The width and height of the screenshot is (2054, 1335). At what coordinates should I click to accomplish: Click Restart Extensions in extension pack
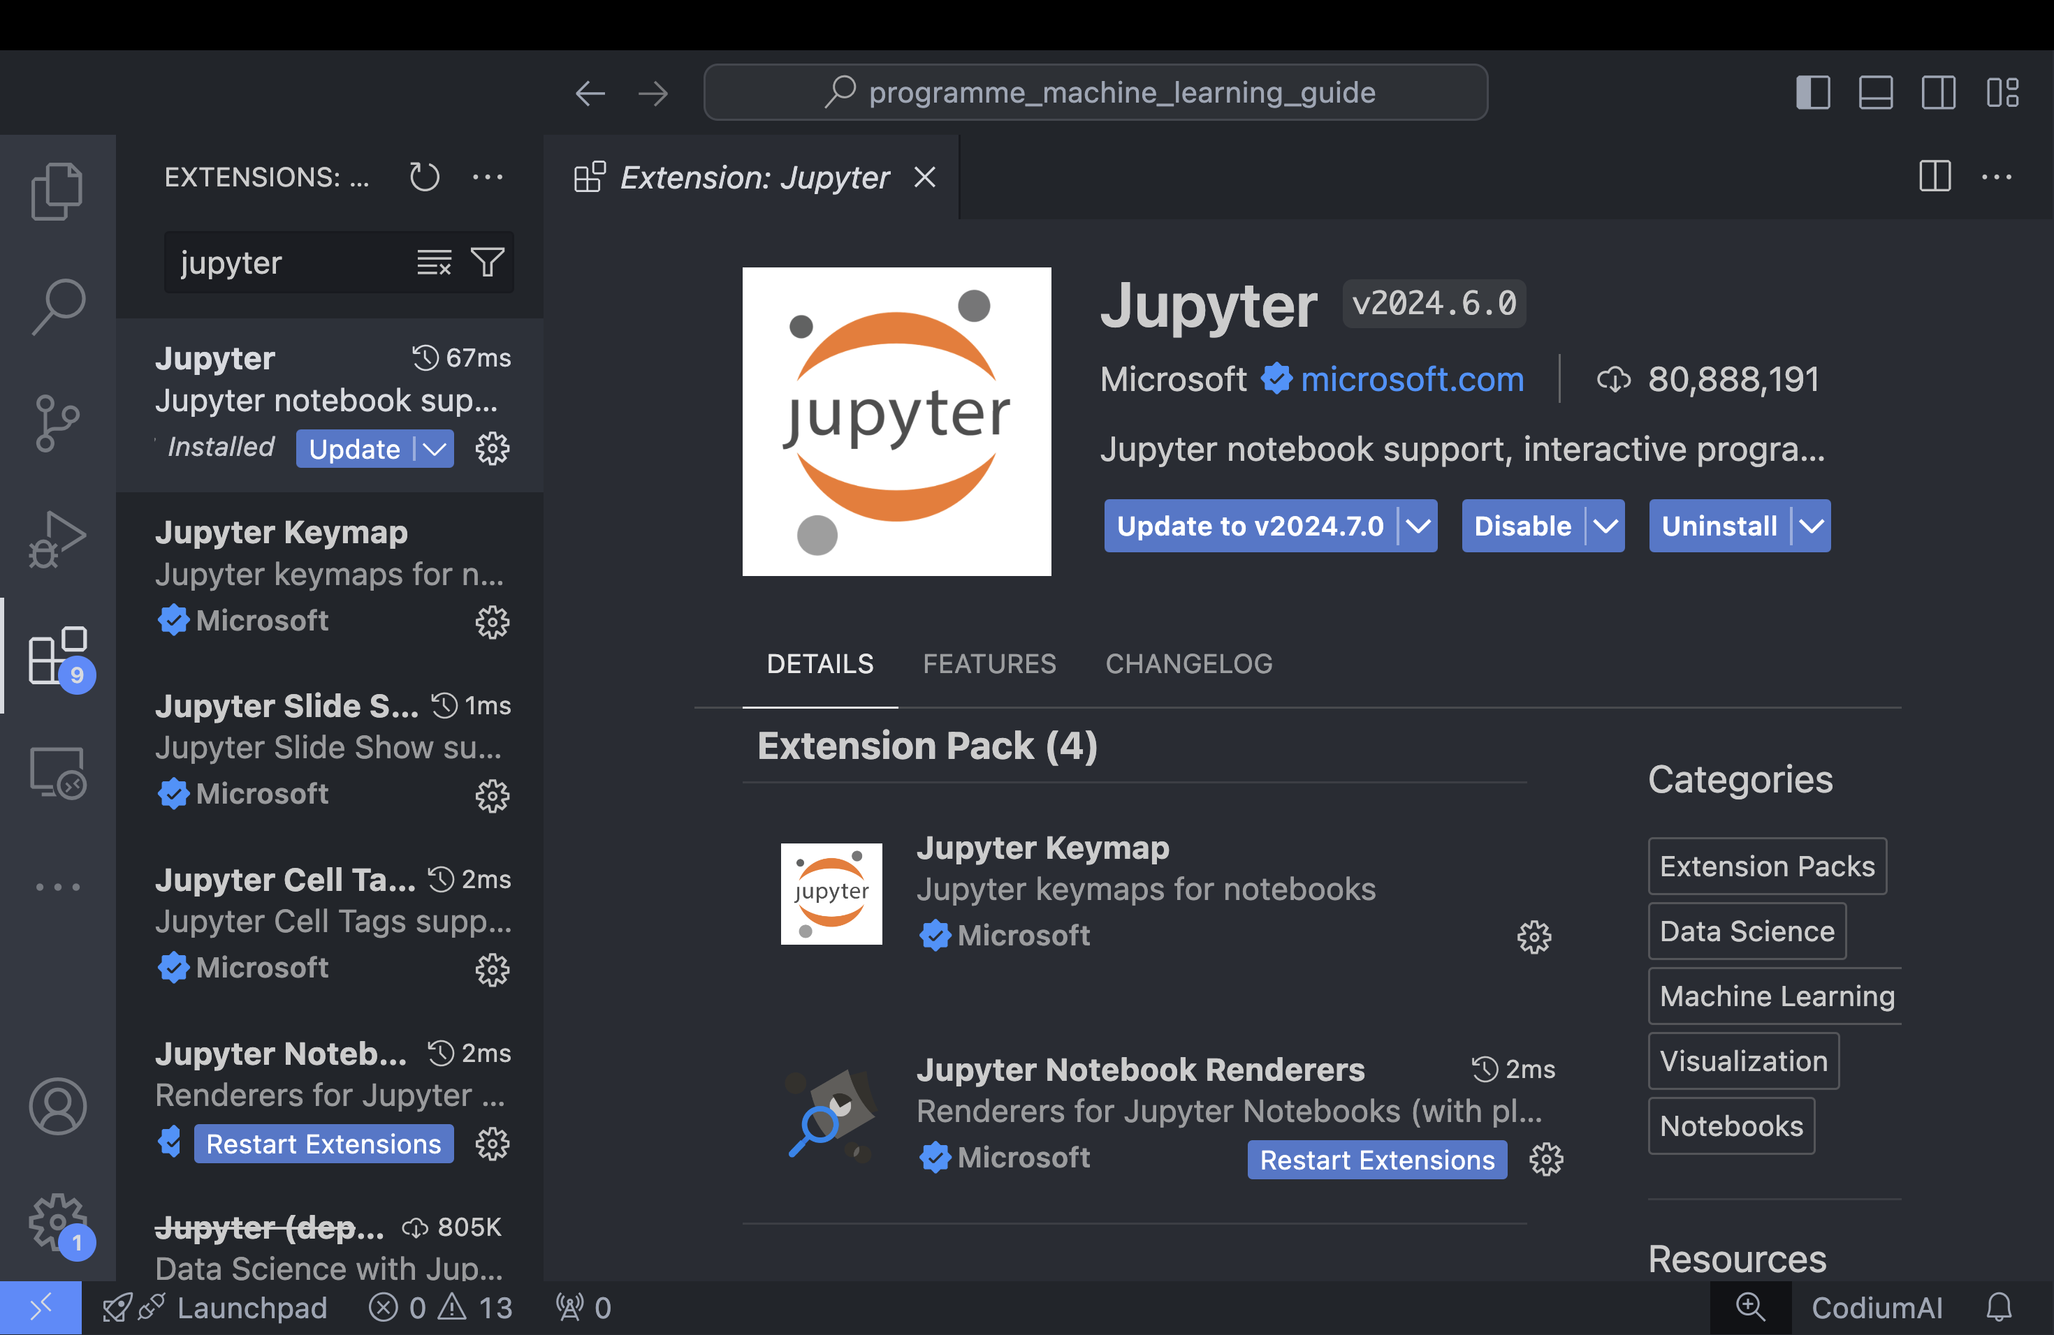[1378, 1160]
